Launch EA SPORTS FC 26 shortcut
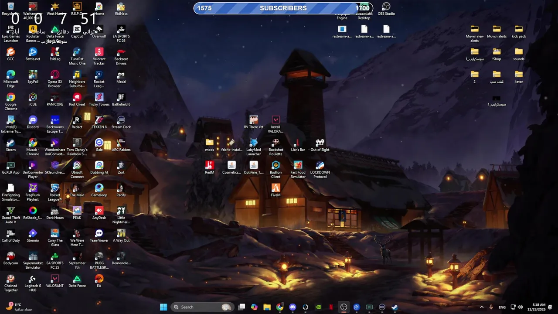 tap(121, 33)
